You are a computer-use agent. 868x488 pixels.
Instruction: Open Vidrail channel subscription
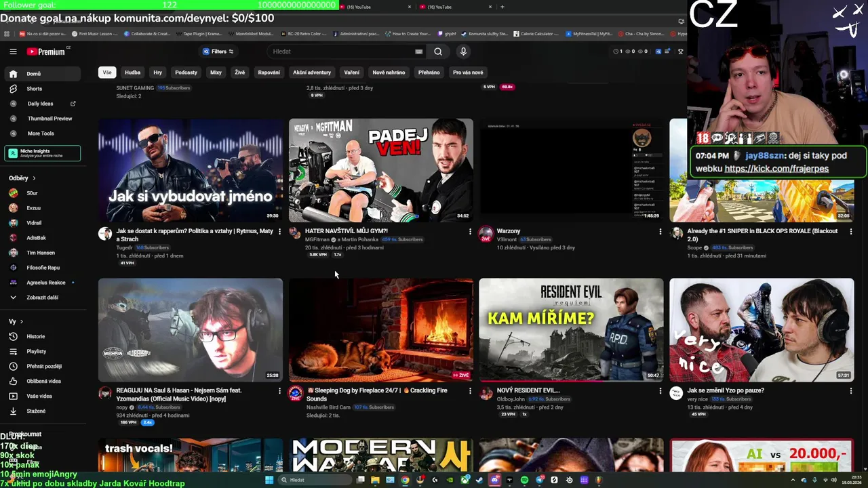coord(42,223)
